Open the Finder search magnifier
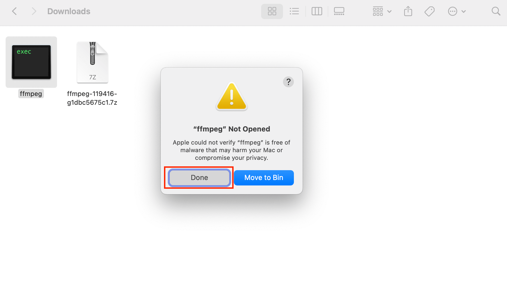This screenshot has width=507, height=282. 496,11
